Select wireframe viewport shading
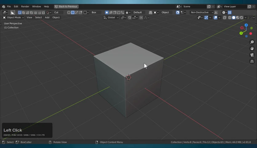The width and height of the screenshot is (257, 148). click(x=230, y=18)
